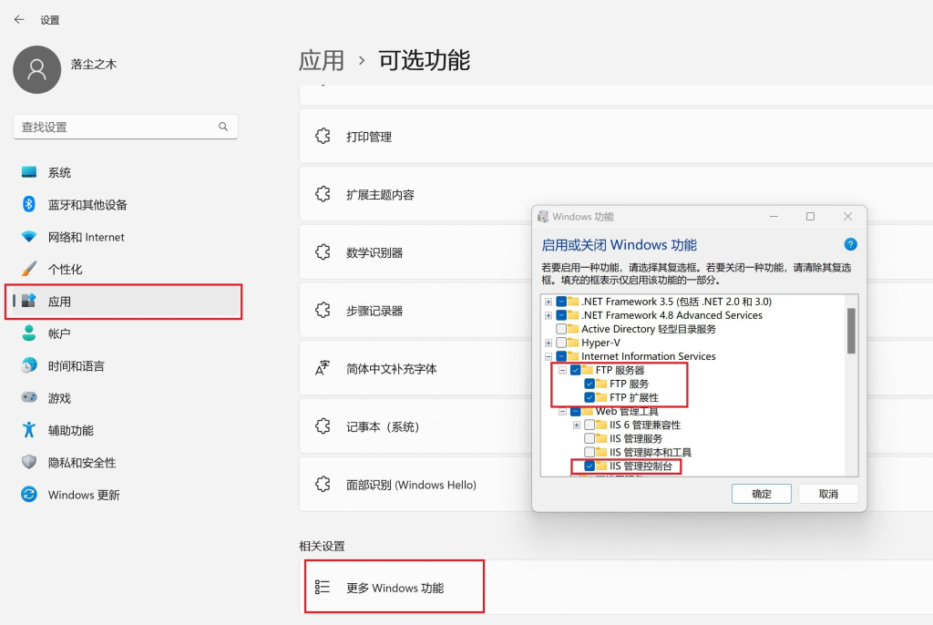
Task: Click the folder icon of IIS 管理服务
Action: (601, 438)
